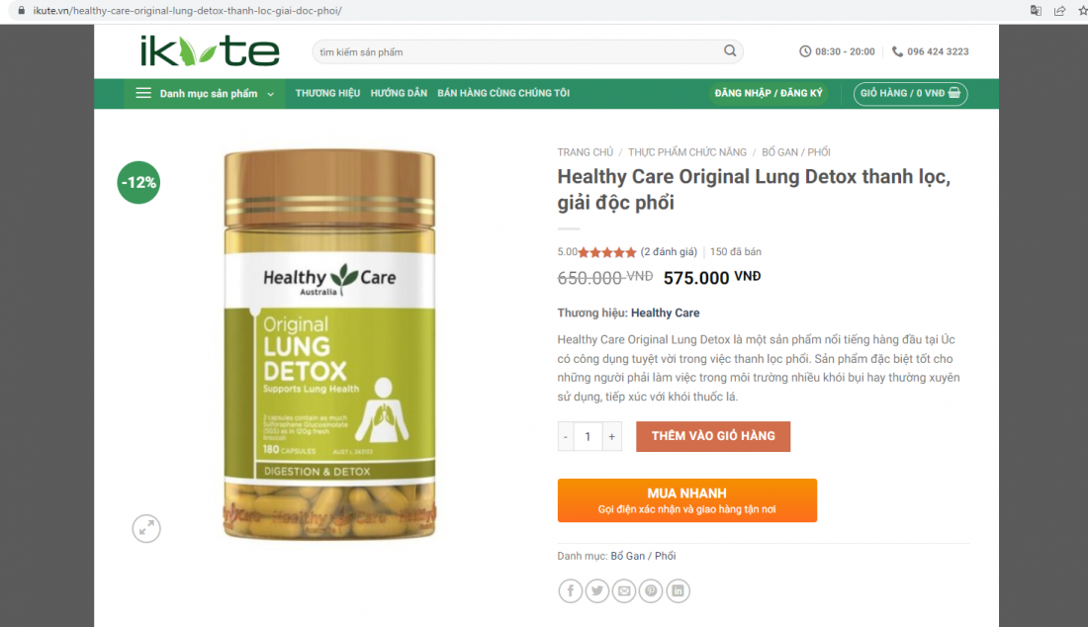The image size is (1088, 627).
Task: Open the THƯƠNG HIỆU menu item
Action: pyautogui.click(x=327, y=93)
